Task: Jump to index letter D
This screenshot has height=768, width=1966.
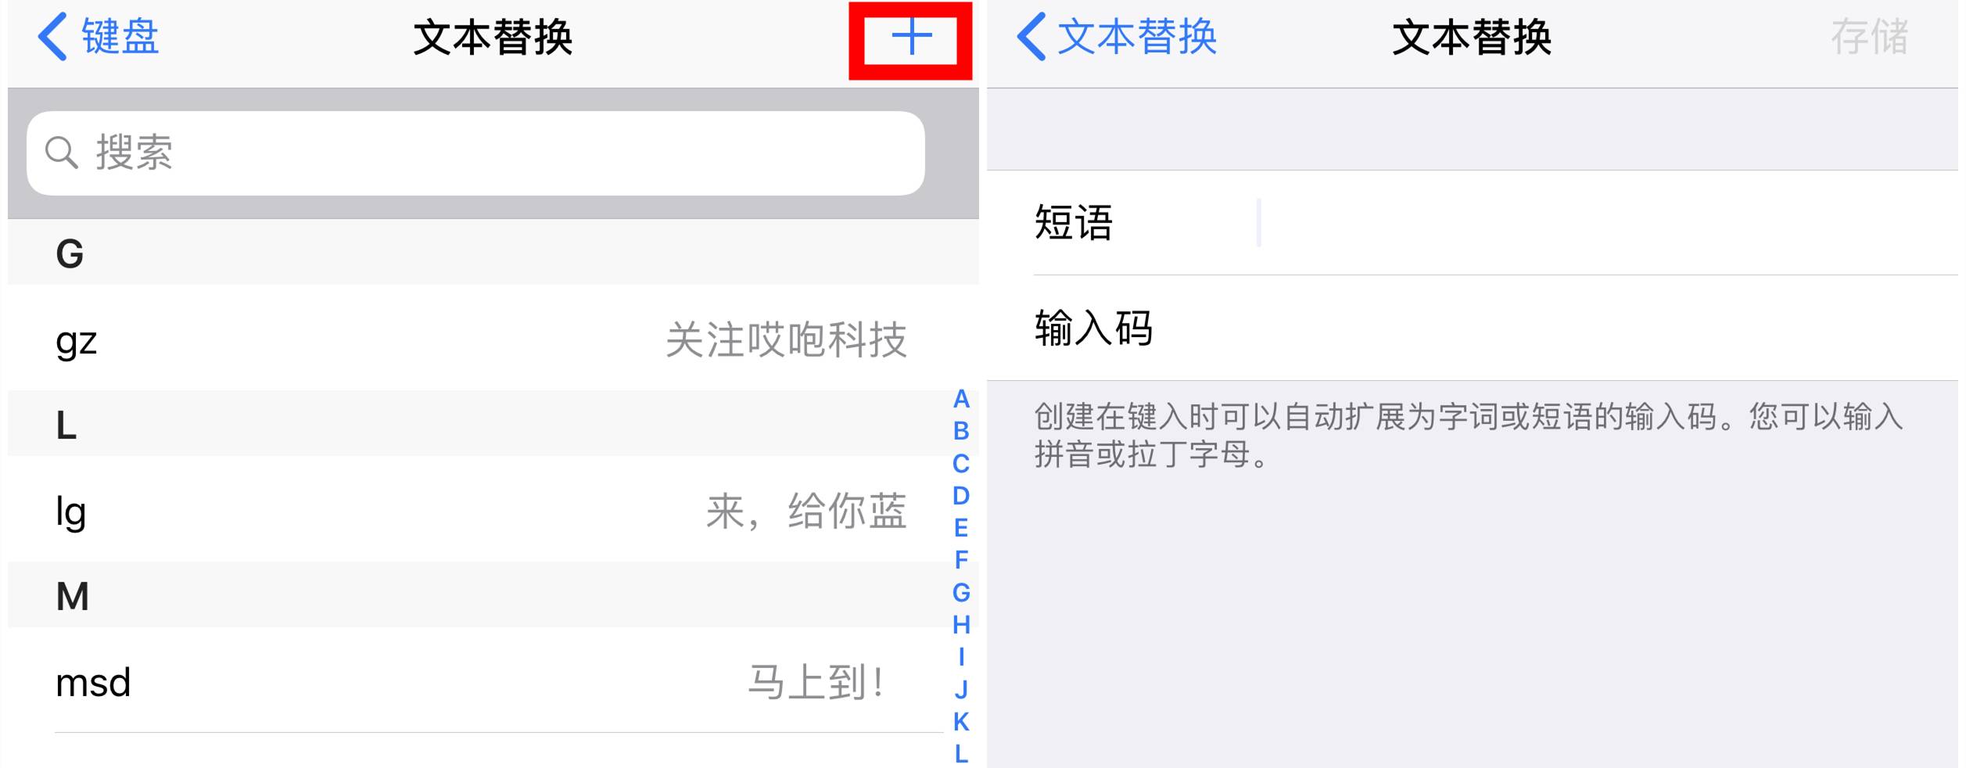Action: click(961, 496)
